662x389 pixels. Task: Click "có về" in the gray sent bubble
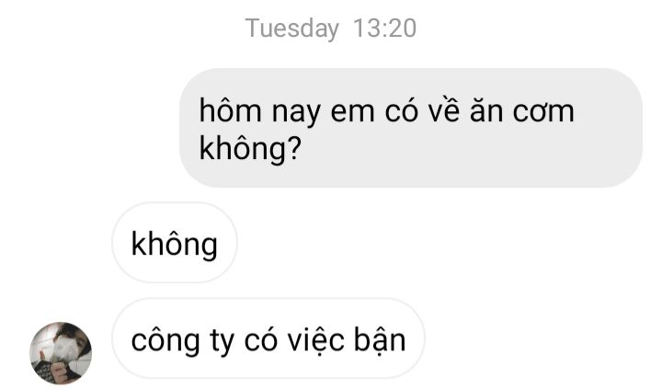point(422,110)
